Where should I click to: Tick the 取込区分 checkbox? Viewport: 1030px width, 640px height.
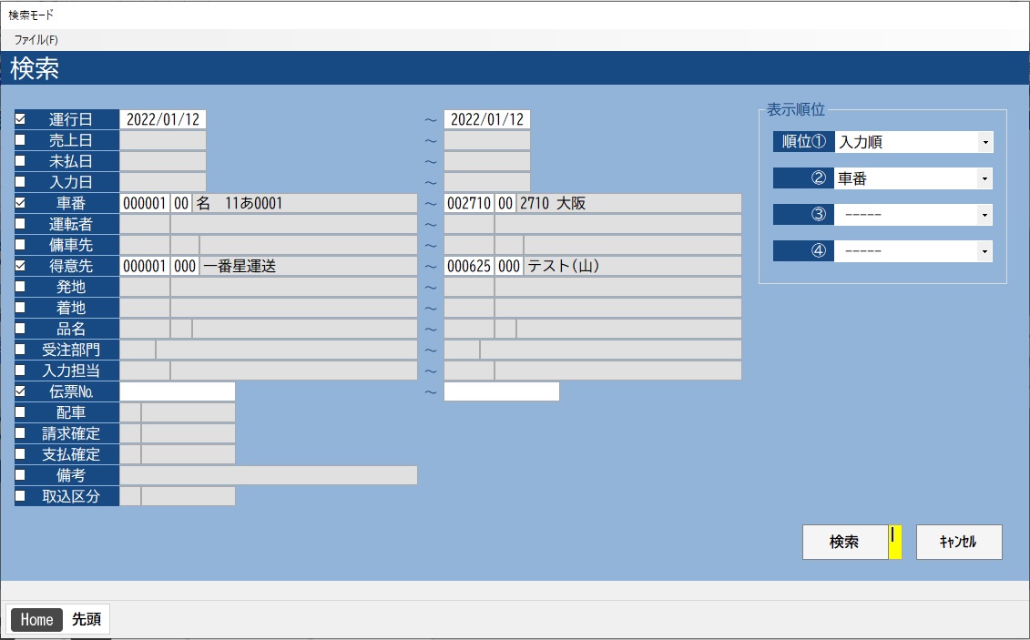(20, 496)
